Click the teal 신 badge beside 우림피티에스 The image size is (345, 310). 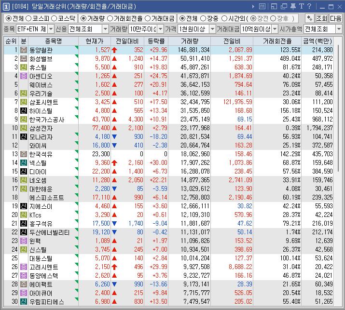pyautogui.click(x=24, y=301)
